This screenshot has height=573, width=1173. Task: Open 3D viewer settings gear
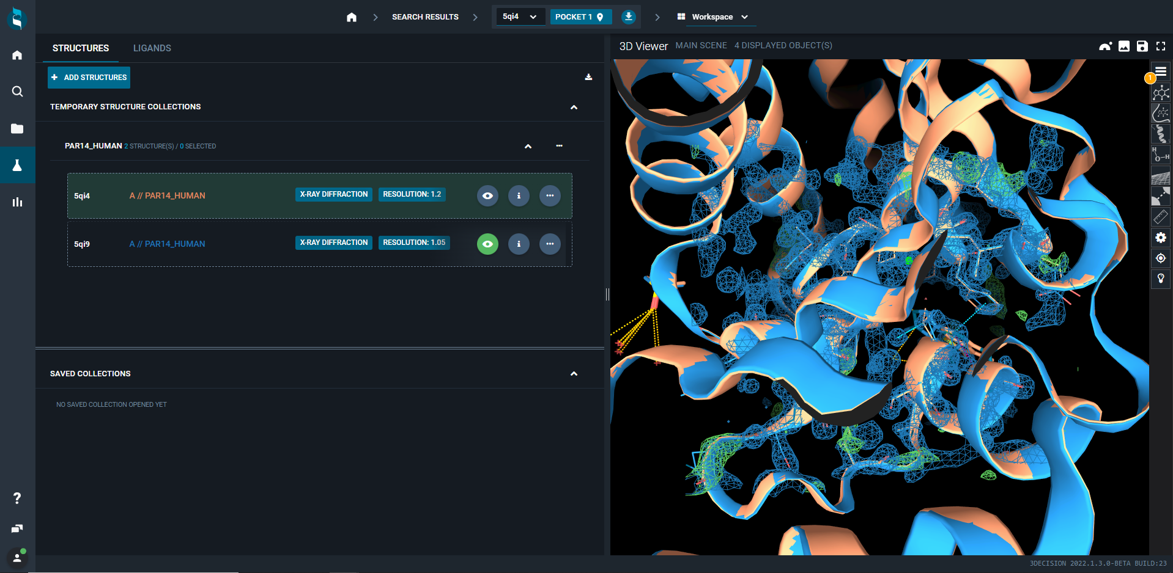(x=1161, y=238)
